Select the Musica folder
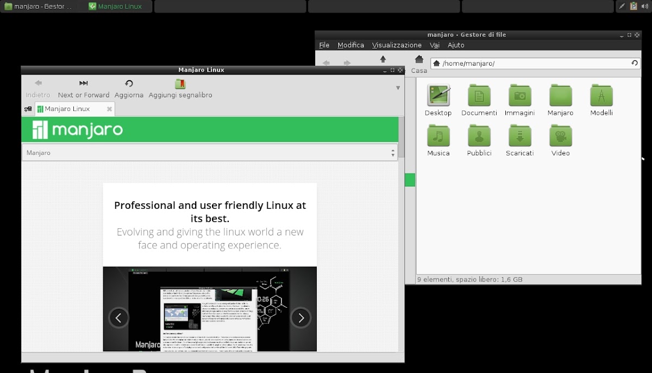Image resolution: width=652 pixels, height=373 pixels. [x=438, y=136]
